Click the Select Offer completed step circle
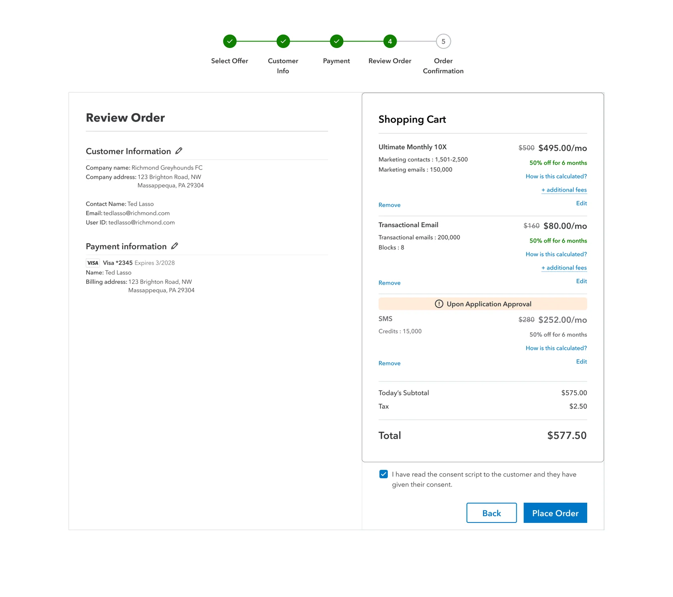 click(230, 41)
